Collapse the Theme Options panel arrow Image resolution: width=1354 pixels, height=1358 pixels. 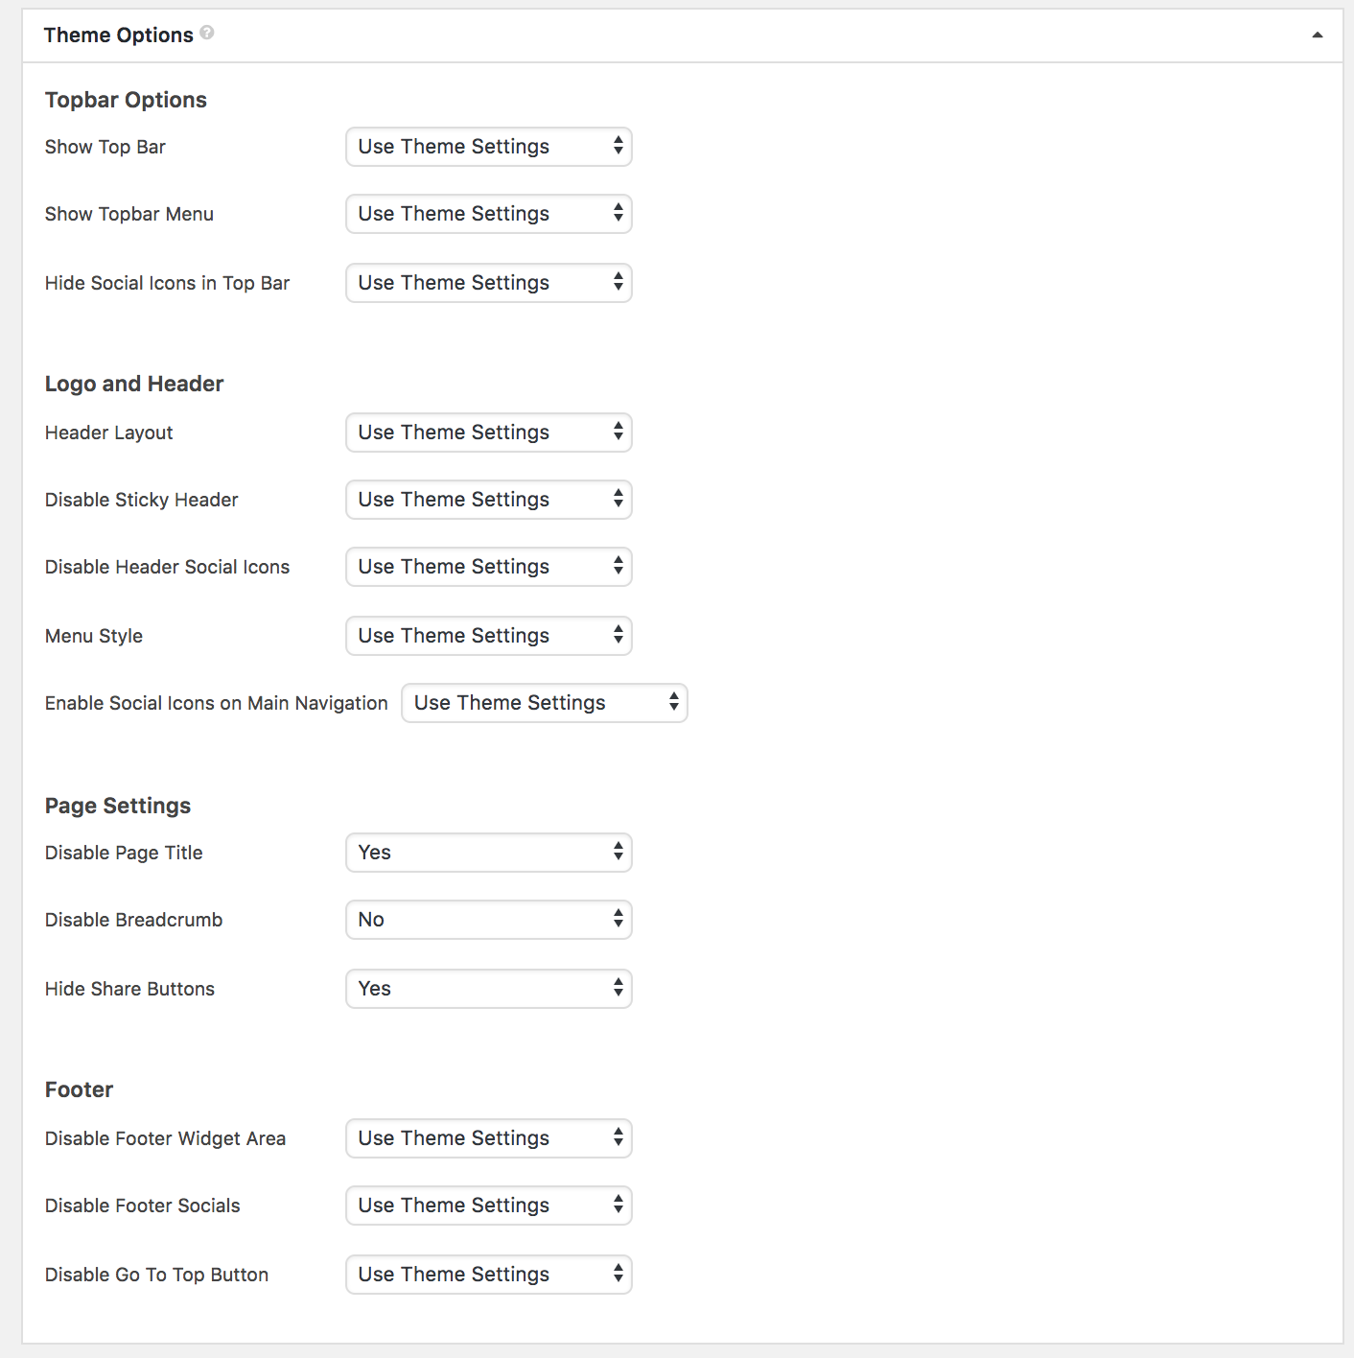1318,35
